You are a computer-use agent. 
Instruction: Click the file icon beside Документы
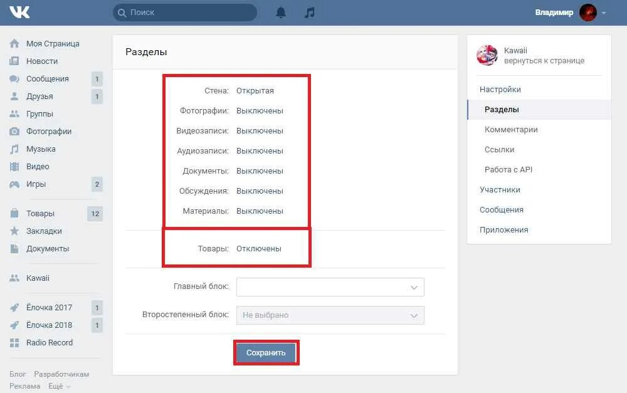[14, 249]
